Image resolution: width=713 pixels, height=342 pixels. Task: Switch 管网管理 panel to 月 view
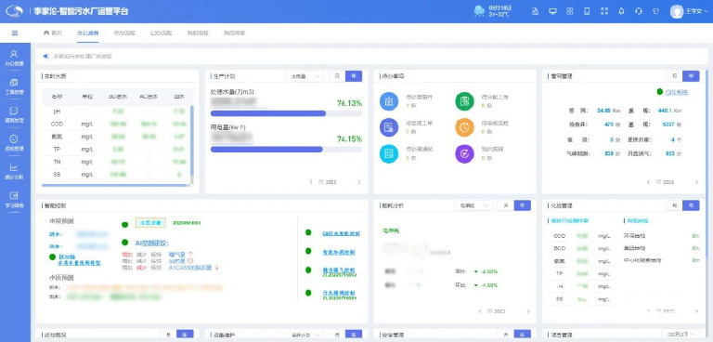tap(674, 76)
